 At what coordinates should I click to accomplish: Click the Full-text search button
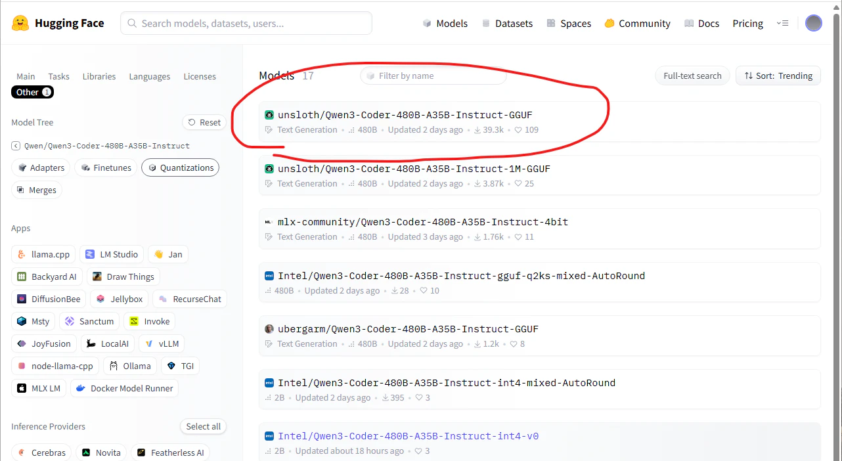[x=692, y=76]
